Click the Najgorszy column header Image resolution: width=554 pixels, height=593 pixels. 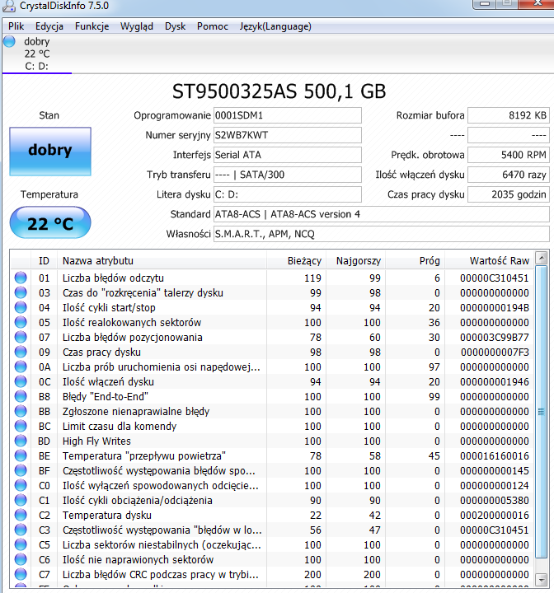(x=356, y=260)
